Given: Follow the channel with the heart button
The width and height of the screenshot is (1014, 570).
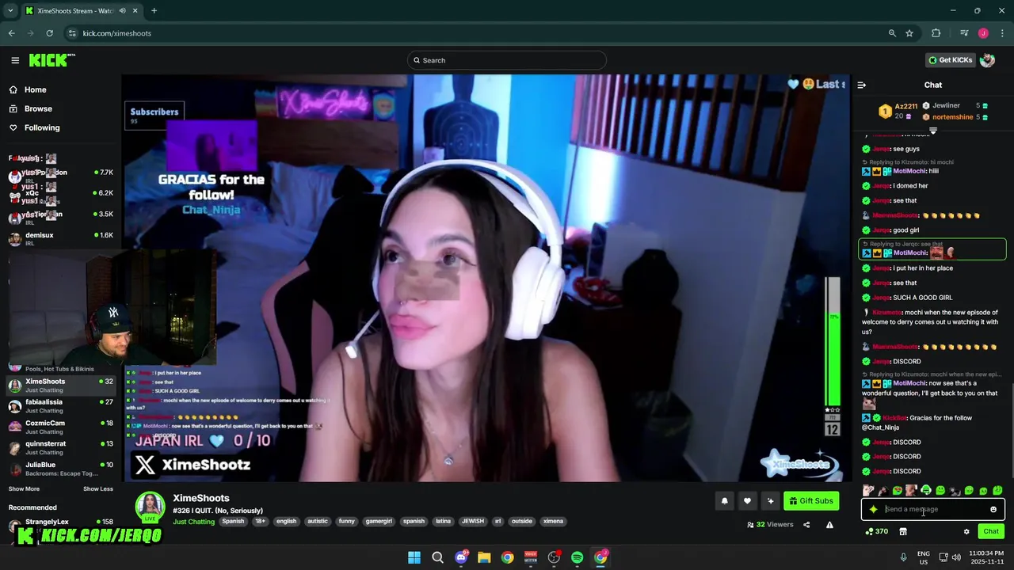Looking at the screenshot, I should (747, 500).
